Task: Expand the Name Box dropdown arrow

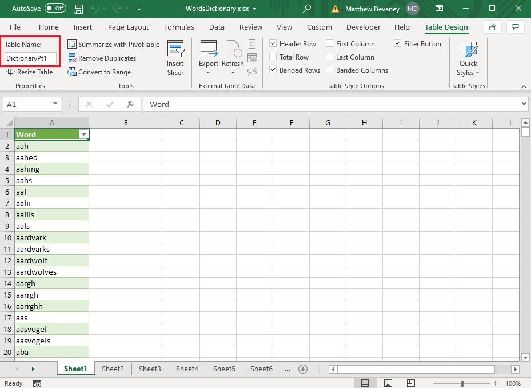Action: tap(55, 104)
